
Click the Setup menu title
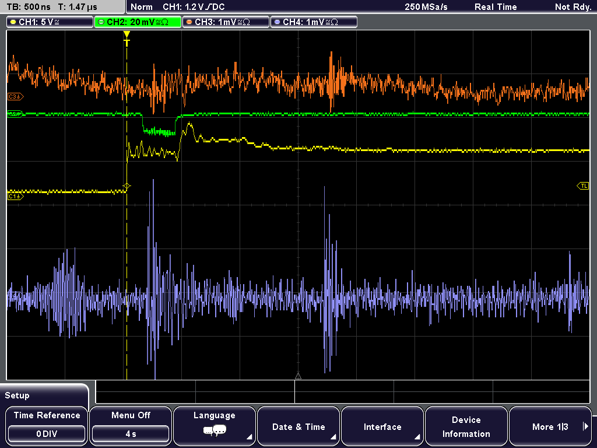coord(17,395)
